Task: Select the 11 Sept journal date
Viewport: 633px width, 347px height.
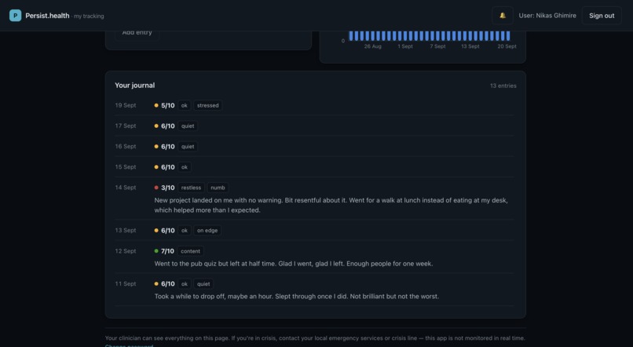Action: [126, 283]
